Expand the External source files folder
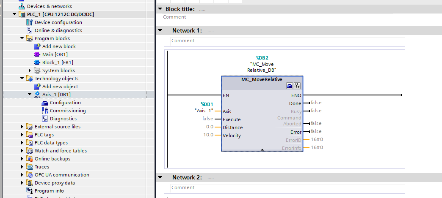Screen dimensions: 442x198 pos(22,127)
